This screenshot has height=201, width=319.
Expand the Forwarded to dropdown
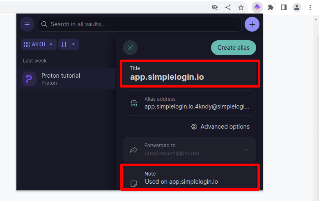click(189, 150)
